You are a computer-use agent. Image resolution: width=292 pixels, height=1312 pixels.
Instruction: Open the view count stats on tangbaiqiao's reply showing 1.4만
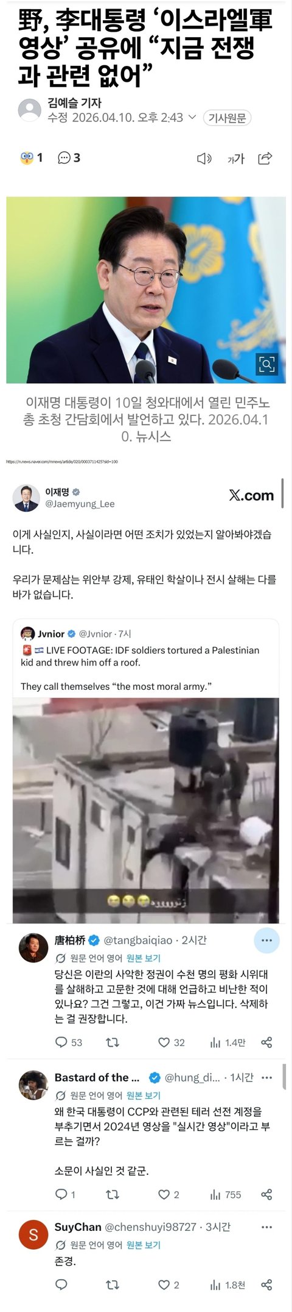pos(228,1042)
